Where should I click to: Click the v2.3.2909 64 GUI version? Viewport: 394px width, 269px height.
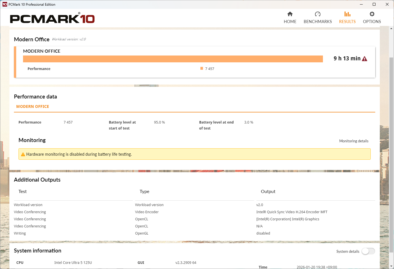pos(186,262)
